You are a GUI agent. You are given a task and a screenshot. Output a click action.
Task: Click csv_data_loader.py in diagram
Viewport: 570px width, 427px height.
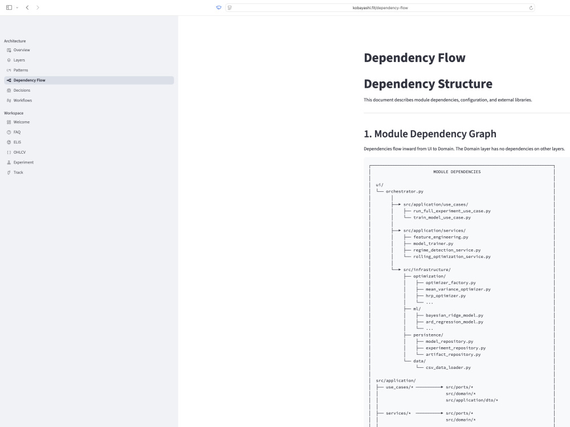448,368
